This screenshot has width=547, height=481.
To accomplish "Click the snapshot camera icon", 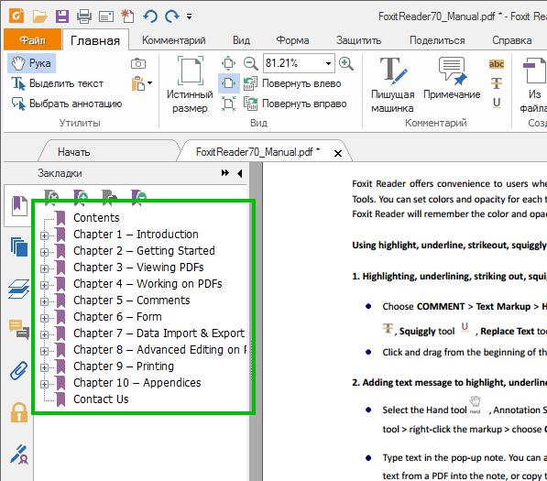I will click(138, 63).
